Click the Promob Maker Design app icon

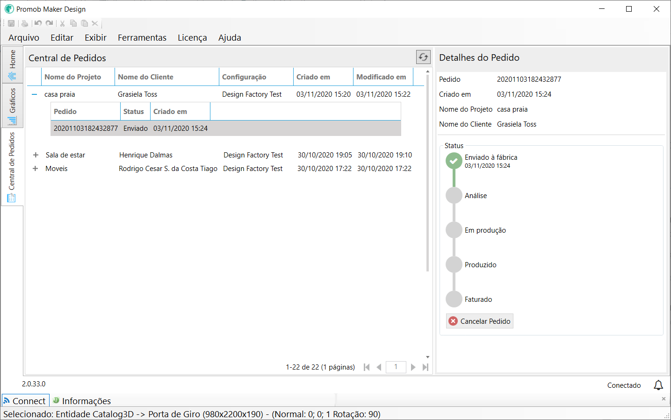pyautogui.click(x=9, y=9)
